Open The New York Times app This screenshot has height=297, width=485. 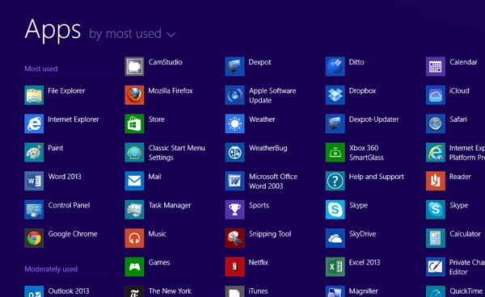pos(158,291)
